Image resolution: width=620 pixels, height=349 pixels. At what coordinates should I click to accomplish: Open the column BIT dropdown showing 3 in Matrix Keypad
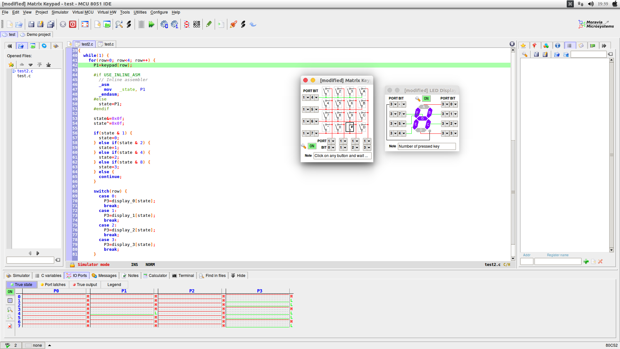tap(367, 147)
